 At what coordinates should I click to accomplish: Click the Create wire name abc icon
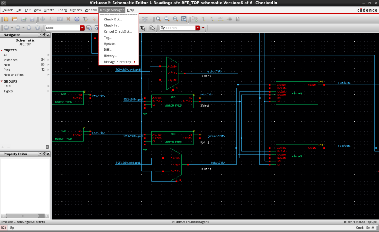click(x=221, y=19)
